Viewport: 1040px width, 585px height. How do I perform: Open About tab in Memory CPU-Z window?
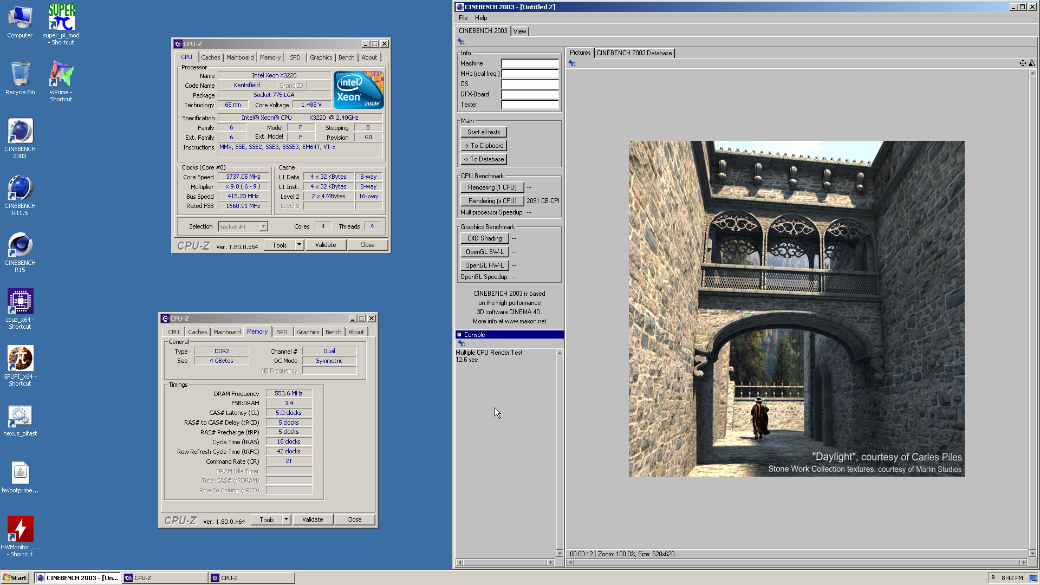[x=356, y=332]
